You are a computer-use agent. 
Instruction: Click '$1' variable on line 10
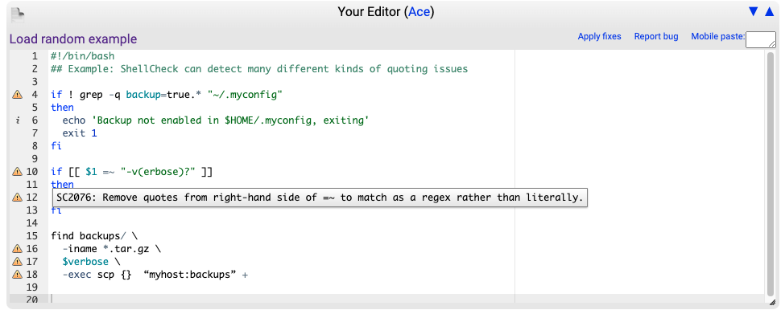pyautogui.click(x=91, y=172)
